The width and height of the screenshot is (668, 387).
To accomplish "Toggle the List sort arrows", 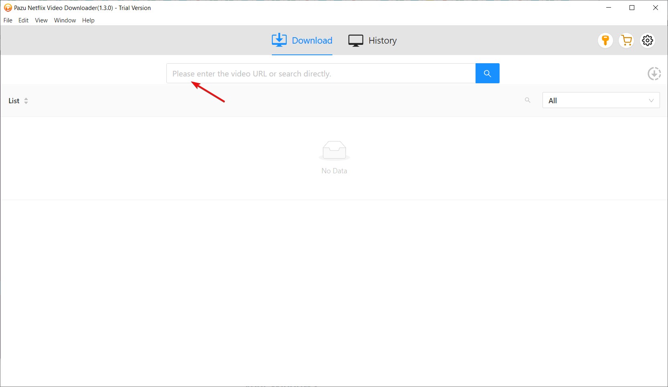I will (x=26, y=101).
